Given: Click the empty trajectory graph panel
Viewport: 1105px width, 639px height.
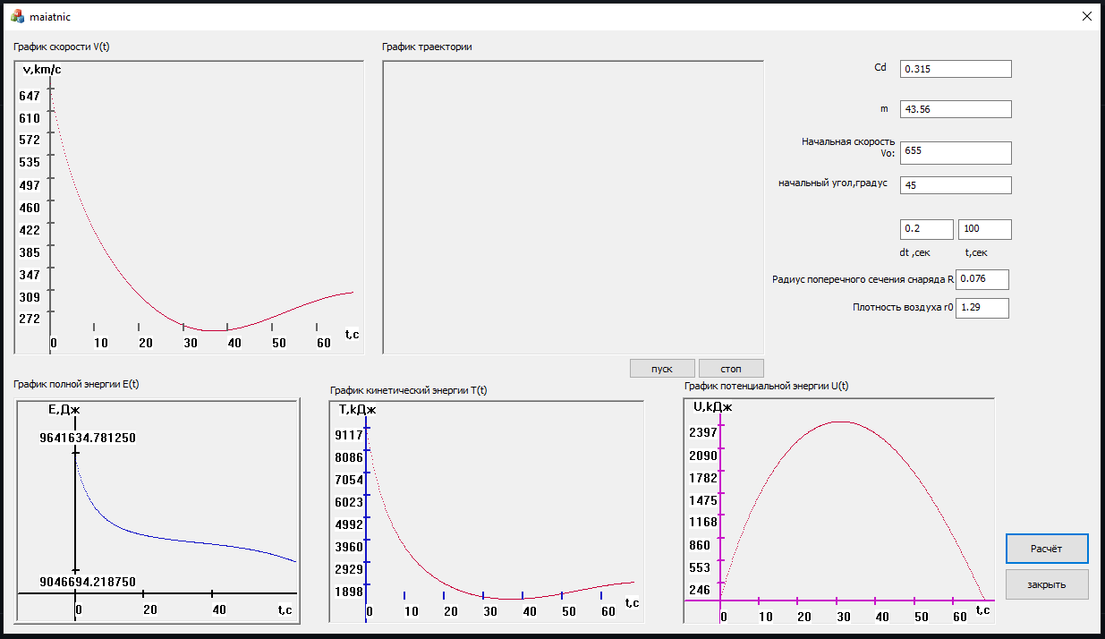Looking at the screenshot, I should click(x=573, y=206).
